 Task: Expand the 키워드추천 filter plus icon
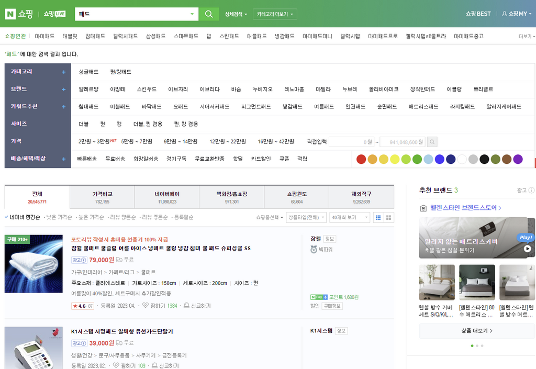tap(63, 107)
